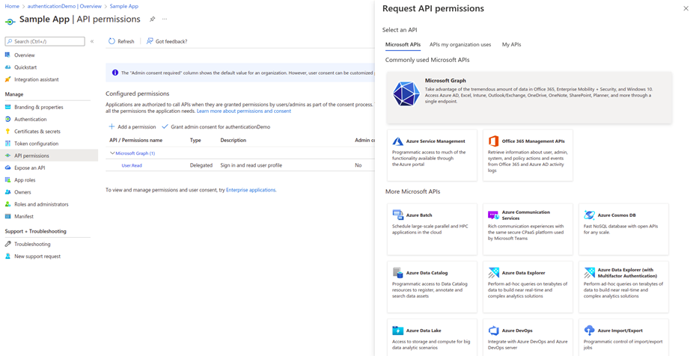
Task: Click 'Sign in and read user profile' text
Action: click(251, 165)
